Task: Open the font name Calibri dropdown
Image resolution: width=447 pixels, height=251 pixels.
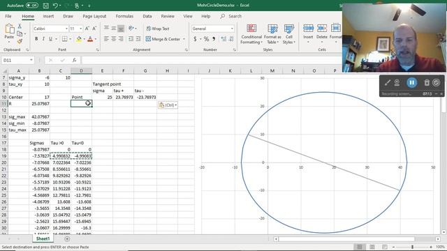Action: pos(66,29)
